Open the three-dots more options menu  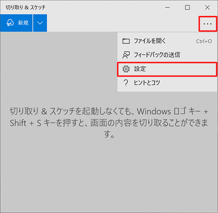point(208,24)
